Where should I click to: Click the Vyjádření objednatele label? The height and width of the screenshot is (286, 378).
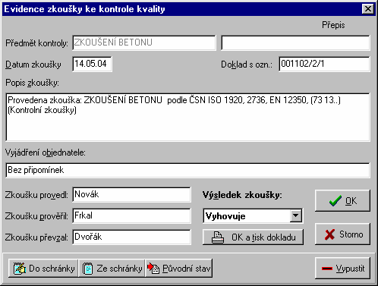coord(46,152)
